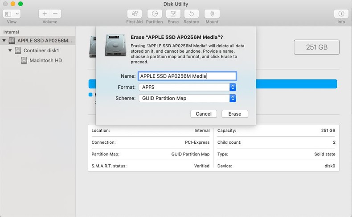
Task: Open the Info inspector icon
Action: pos(341,14)
